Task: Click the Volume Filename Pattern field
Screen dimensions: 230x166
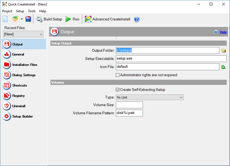Action: pyautogui.click(x=129, y=113)
